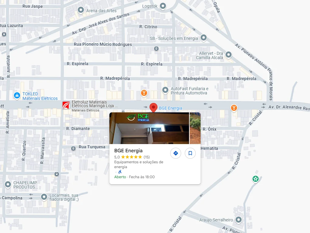Click the Araújo Serralheiro map marker
The width and height of the screenshot is (310, 233).
[x=239, y=219]
